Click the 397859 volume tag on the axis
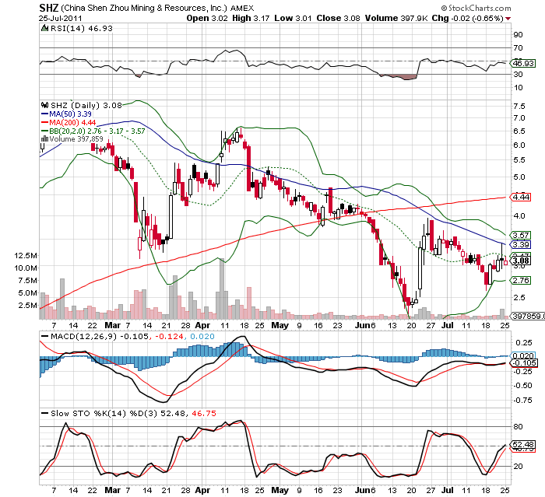 (x=528, y=316)
